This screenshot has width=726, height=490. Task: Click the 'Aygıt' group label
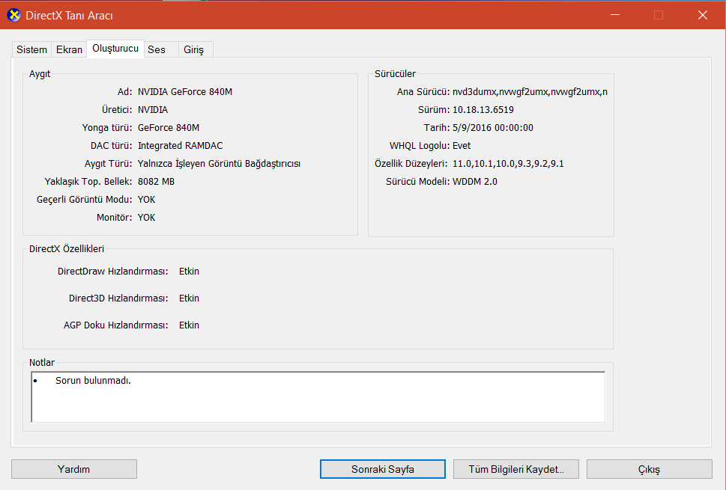coord(40,74)
